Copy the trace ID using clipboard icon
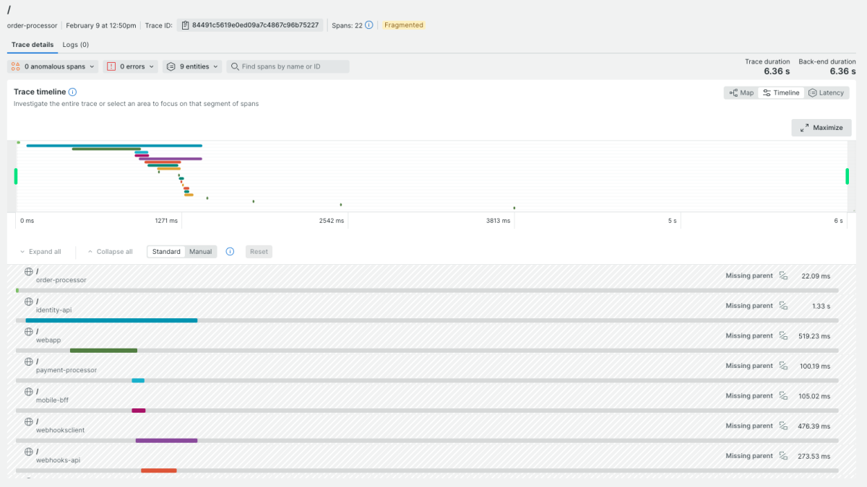The width and height of the screenshot is (867, 487). pos(184,25)
